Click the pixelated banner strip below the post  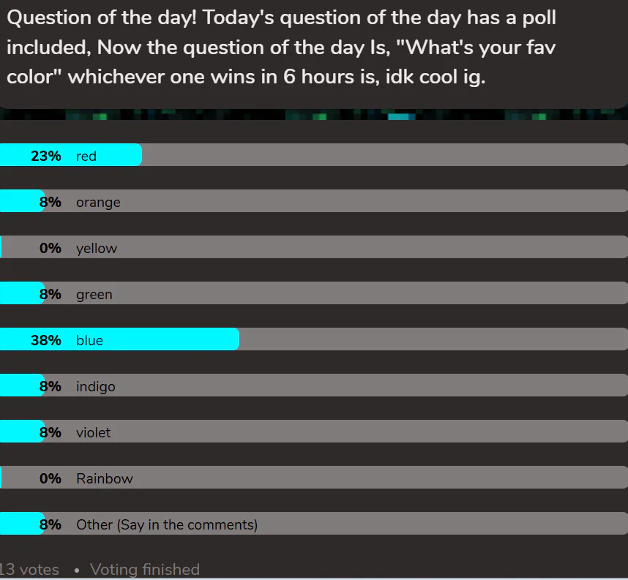(x=315, y=116)
